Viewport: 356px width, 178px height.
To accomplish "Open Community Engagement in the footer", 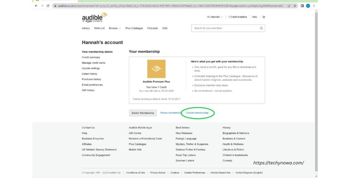I will point(96,155).
